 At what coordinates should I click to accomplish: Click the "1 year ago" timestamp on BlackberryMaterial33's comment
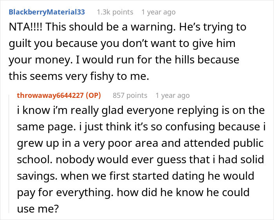click(x=158, y=12)
